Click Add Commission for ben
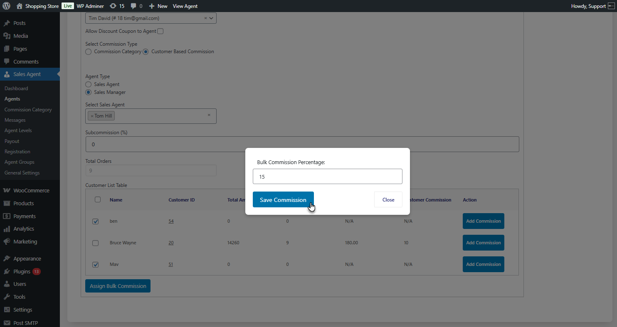 point(484,221)
